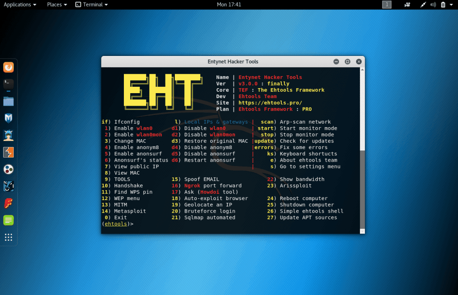Click 'Arp-scan network' option text
458x295 pixels.
305,122
